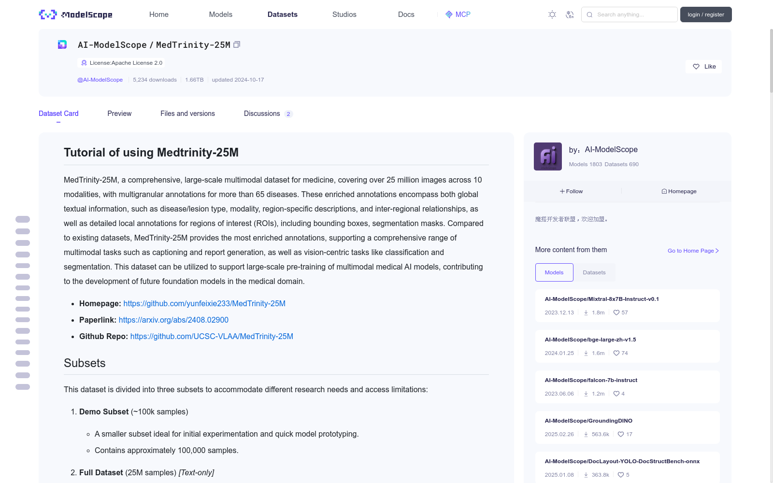Click the Like button
The width and height of the screenshot is (773, 483).
click(x=703, y=67)
